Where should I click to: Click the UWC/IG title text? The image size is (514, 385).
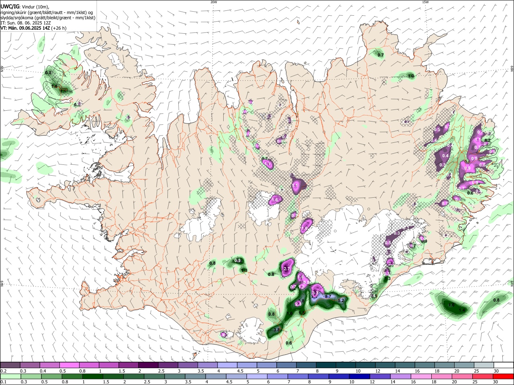coord(9,6)
